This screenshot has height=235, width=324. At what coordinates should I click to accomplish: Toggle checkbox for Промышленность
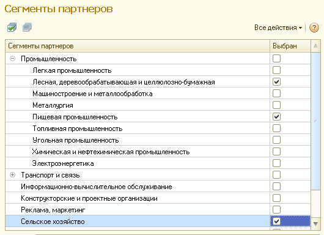[x=276, y=59]
